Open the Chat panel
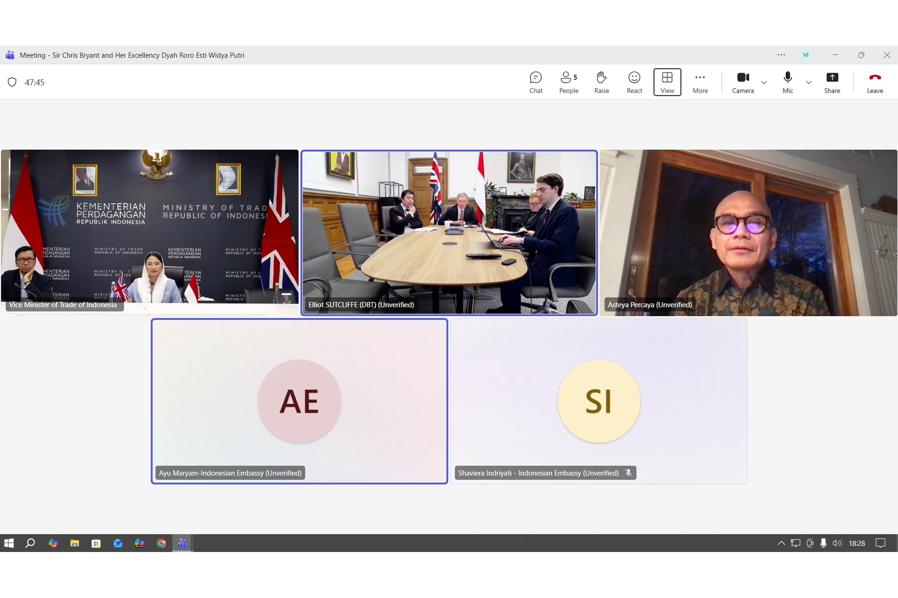Viewport: 898px width, 598px height. 535,82
